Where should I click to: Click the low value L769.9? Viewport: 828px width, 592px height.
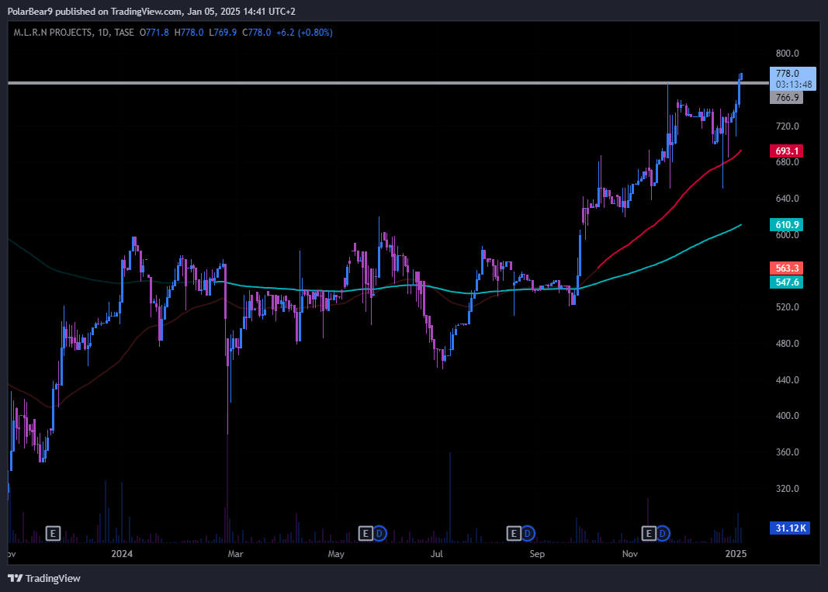click(223, 33)
